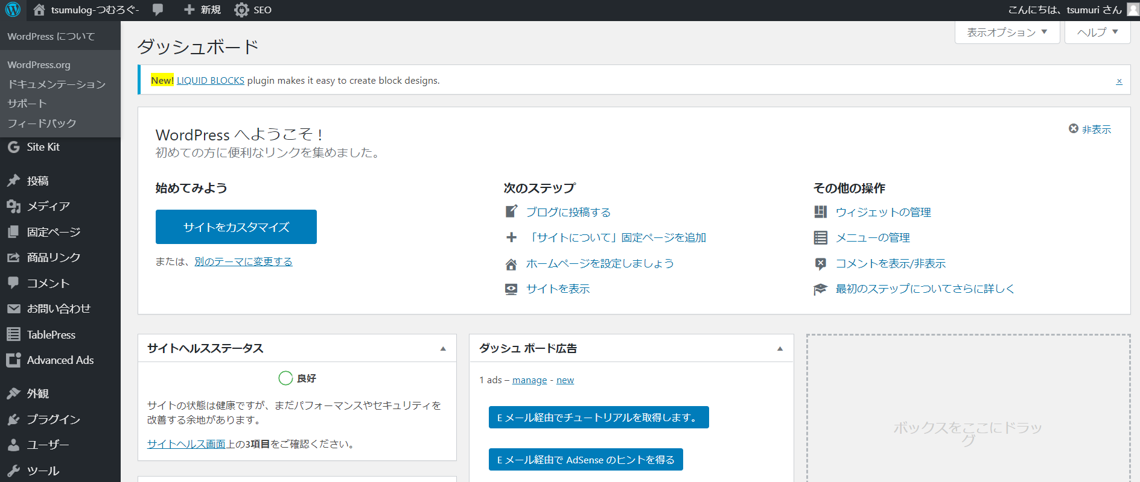Click the new ads link

565,380
